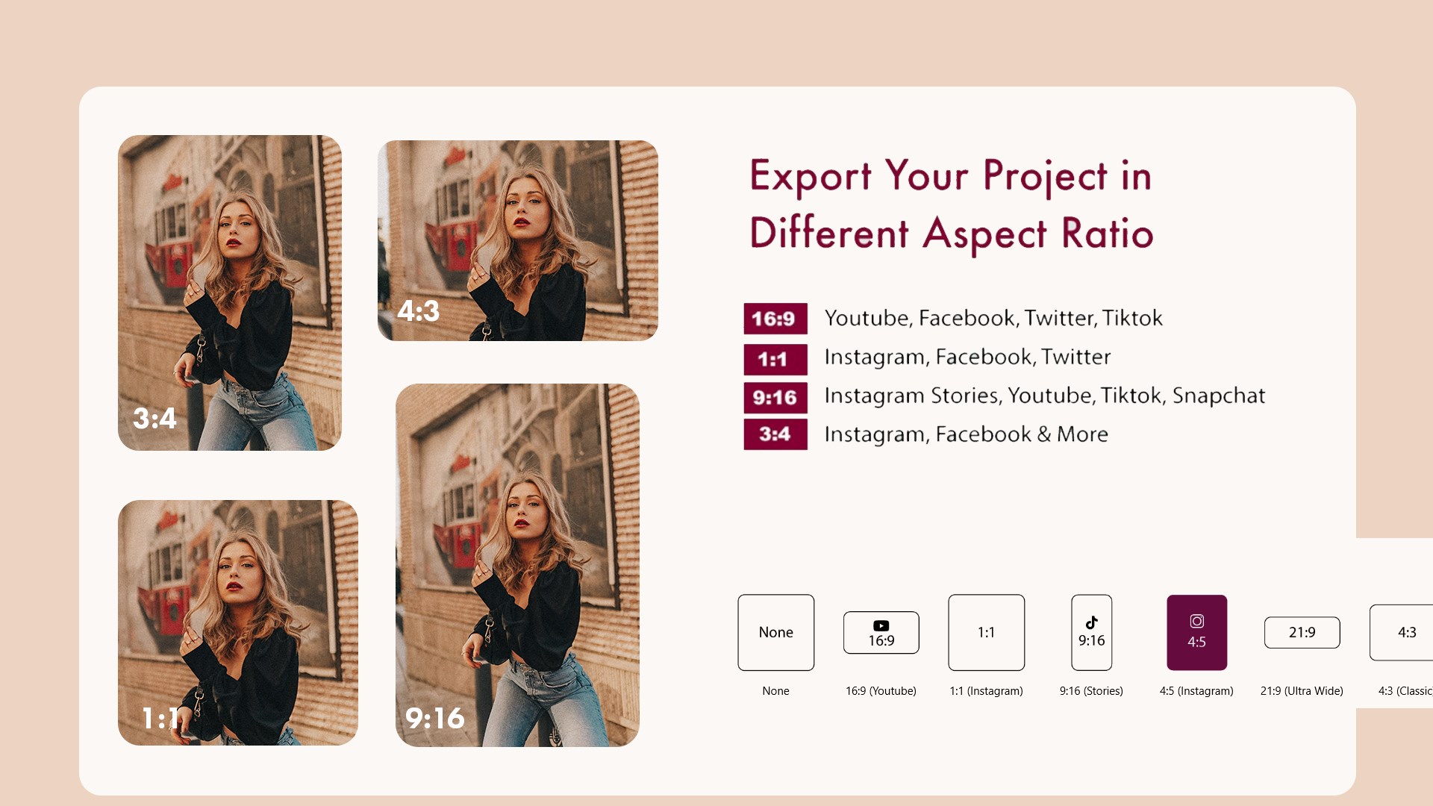Pick the 9:16 TikTok Stories preset
The image size is (1433, 806).
coord(1091,632)
